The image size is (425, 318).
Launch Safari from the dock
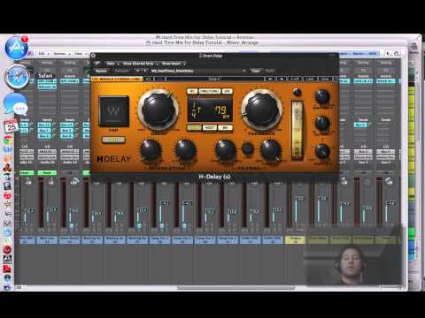(x=17, y=77)
